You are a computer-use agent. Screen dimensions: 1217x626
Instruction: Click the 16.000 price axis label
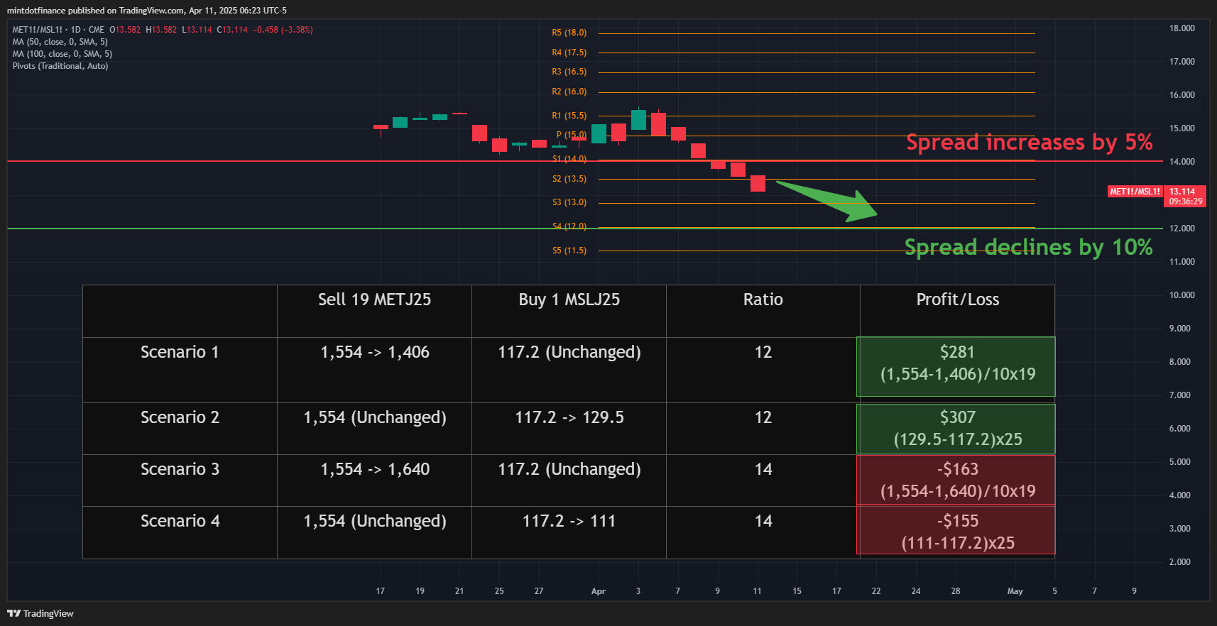pyautogui.click(x=1182, y=95)
